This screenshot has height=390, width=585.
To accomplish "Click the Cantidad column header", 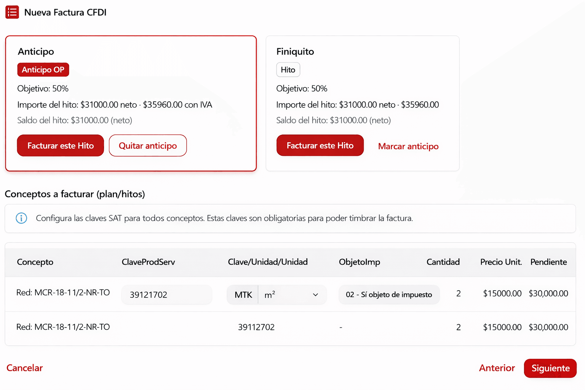I will [x=443, y=262].
